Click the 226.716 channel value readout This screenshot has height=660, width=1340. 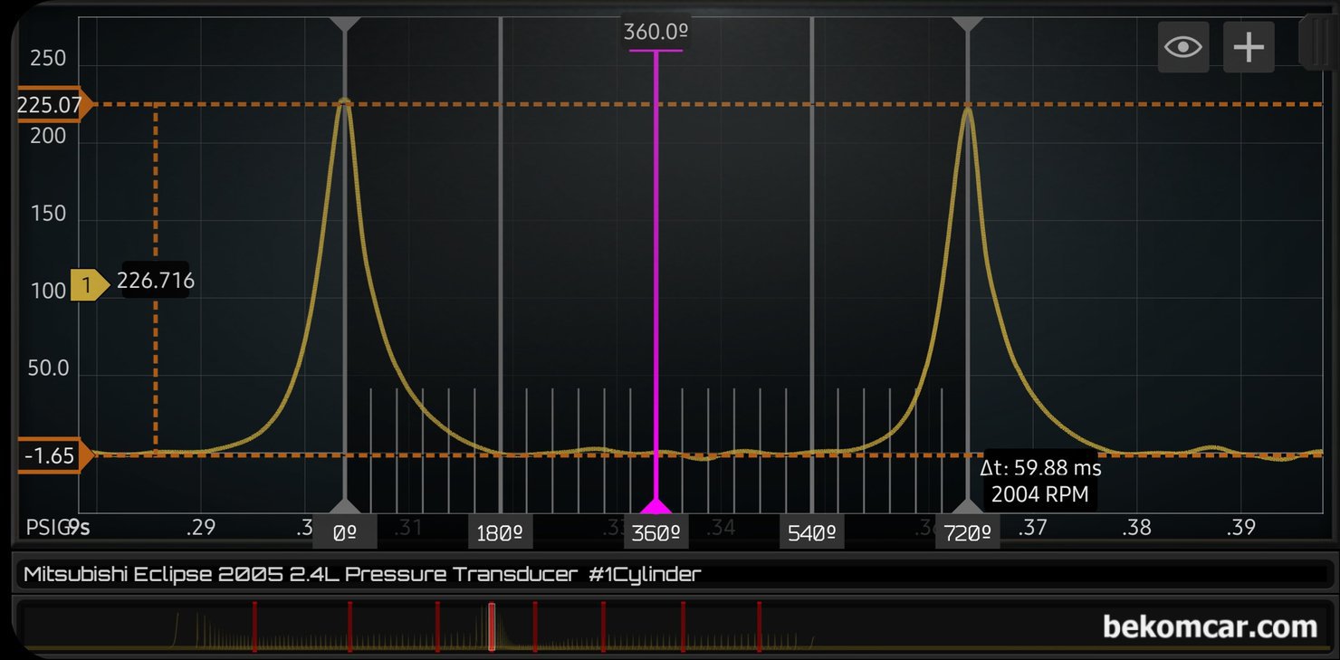[156, 282]
